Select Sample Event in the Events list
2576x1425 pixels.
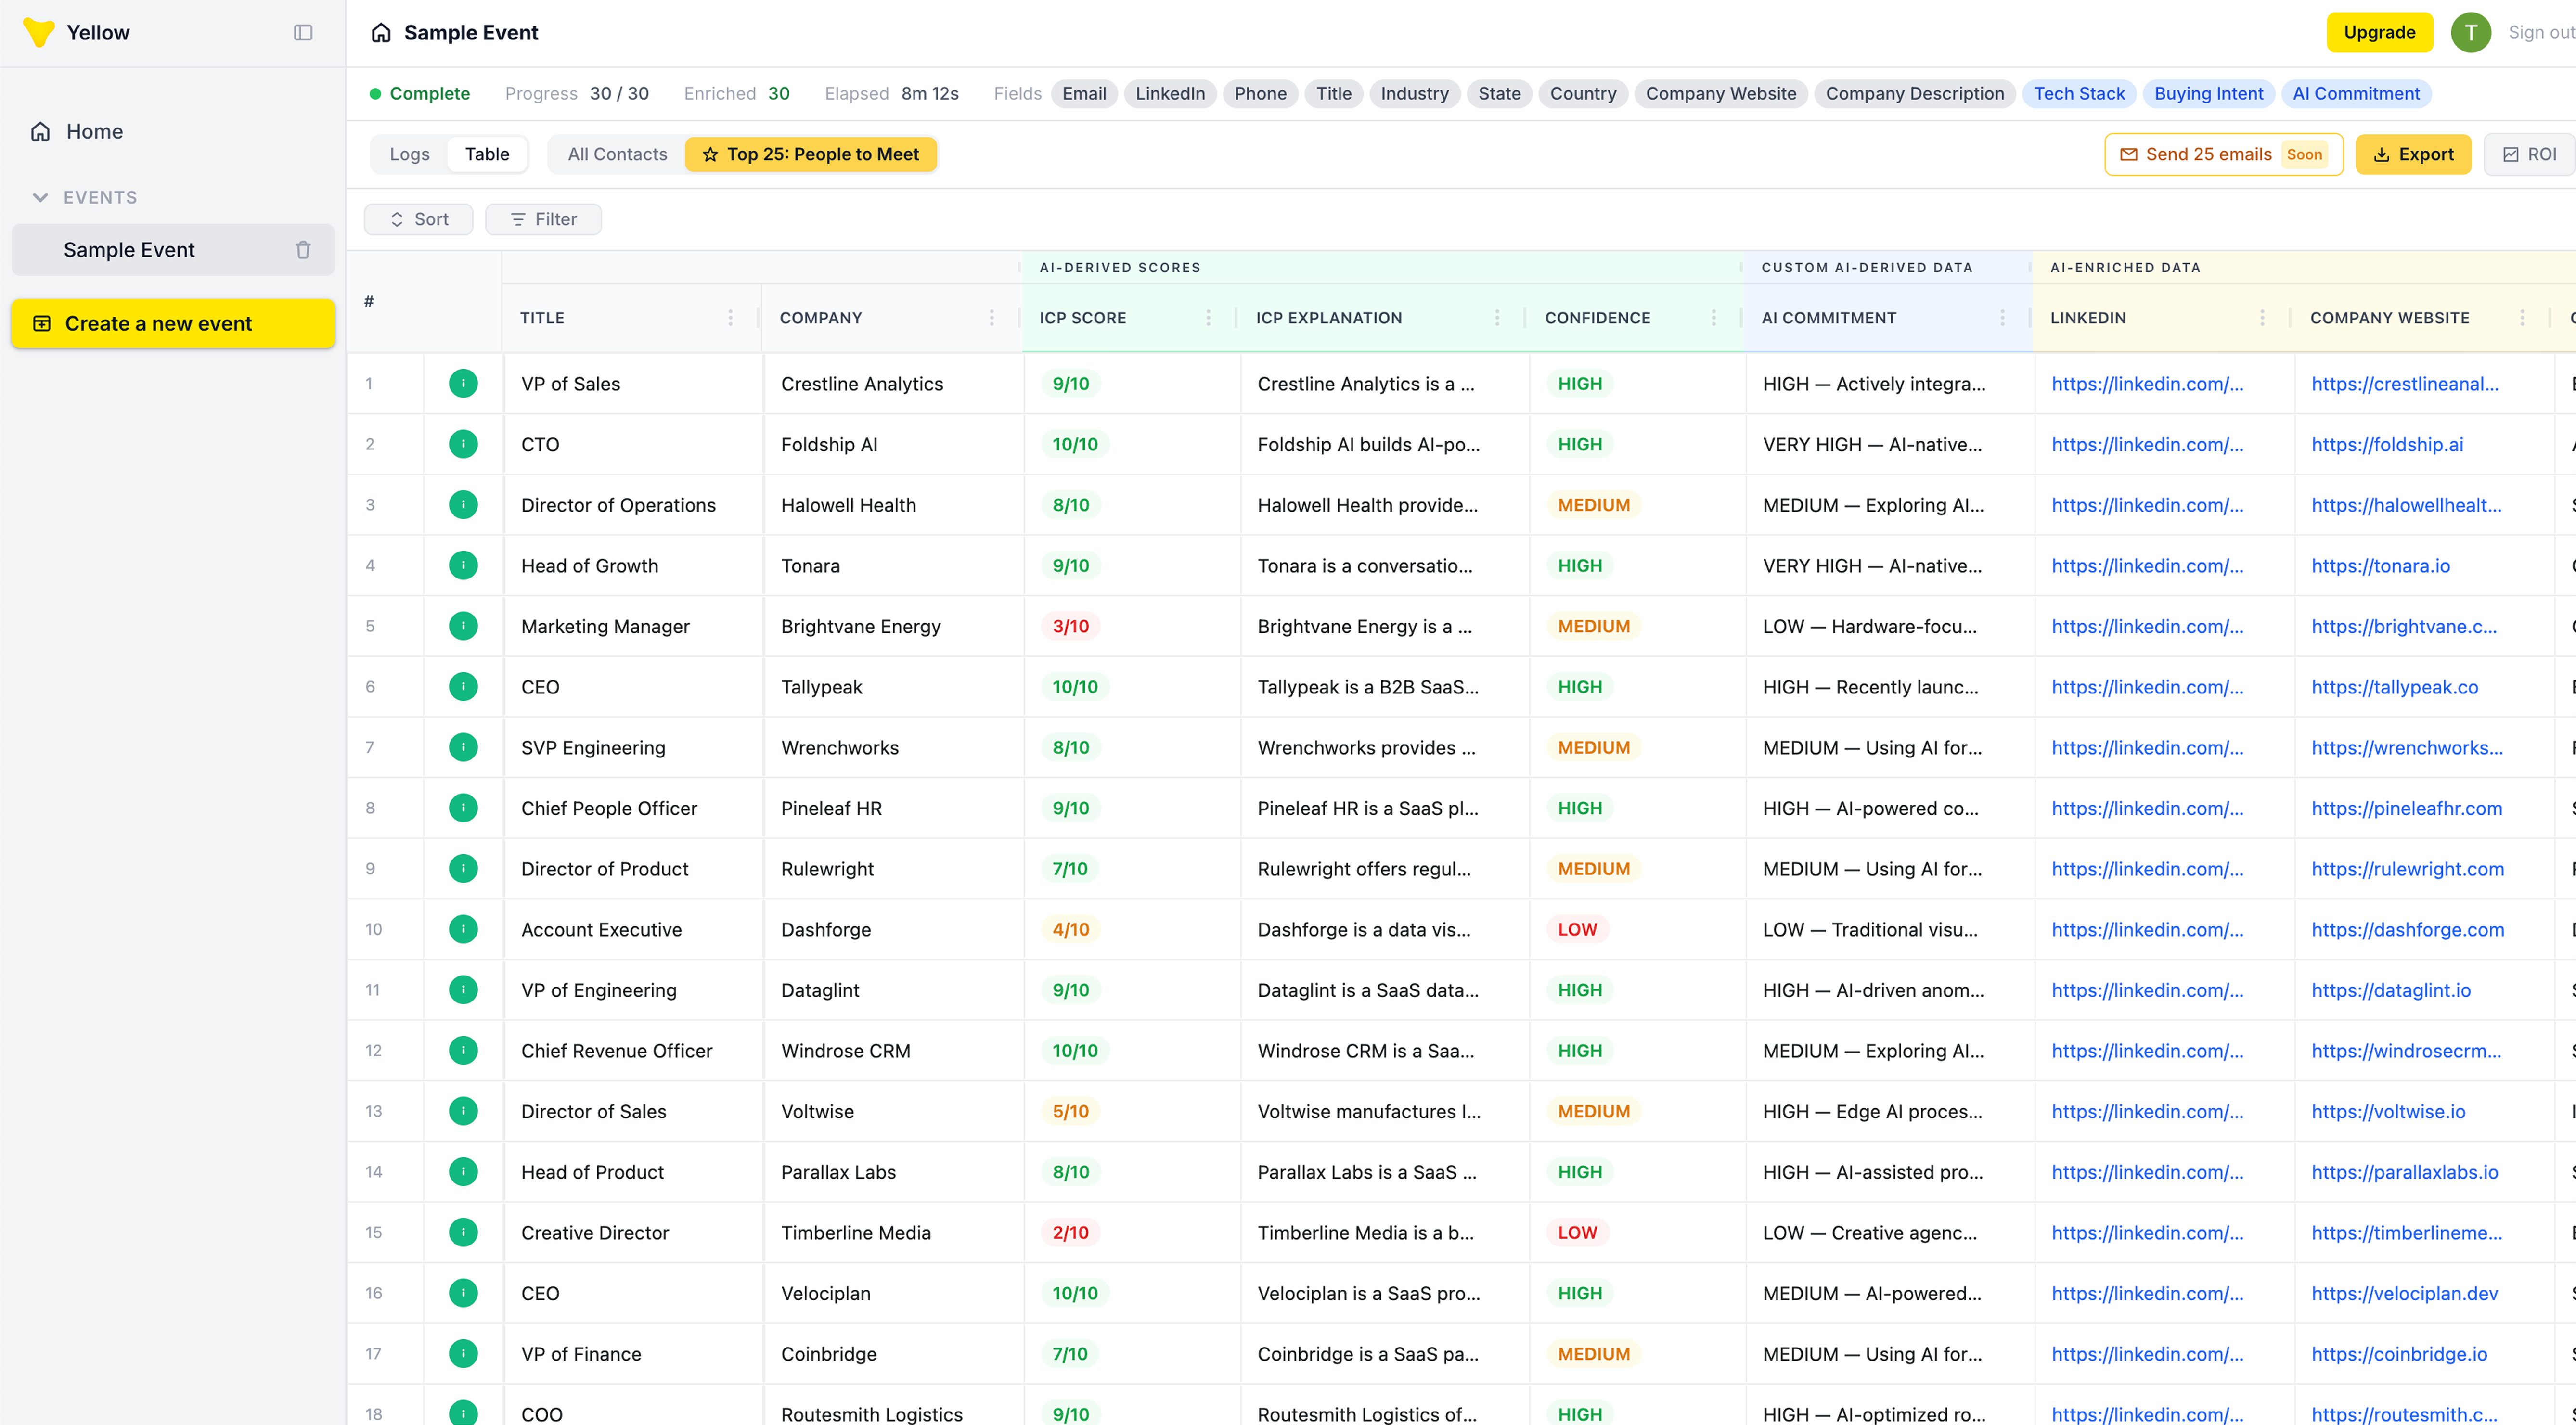coord(129,249)
